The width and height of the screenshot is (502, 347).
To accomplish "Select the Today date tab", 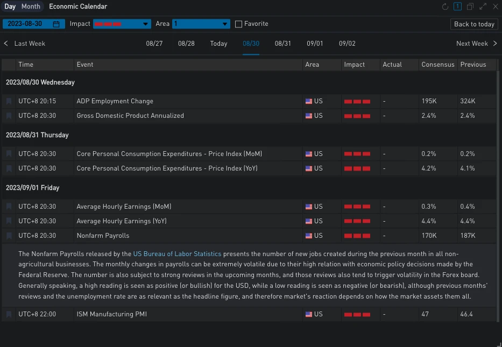I will tap(218, 44).
